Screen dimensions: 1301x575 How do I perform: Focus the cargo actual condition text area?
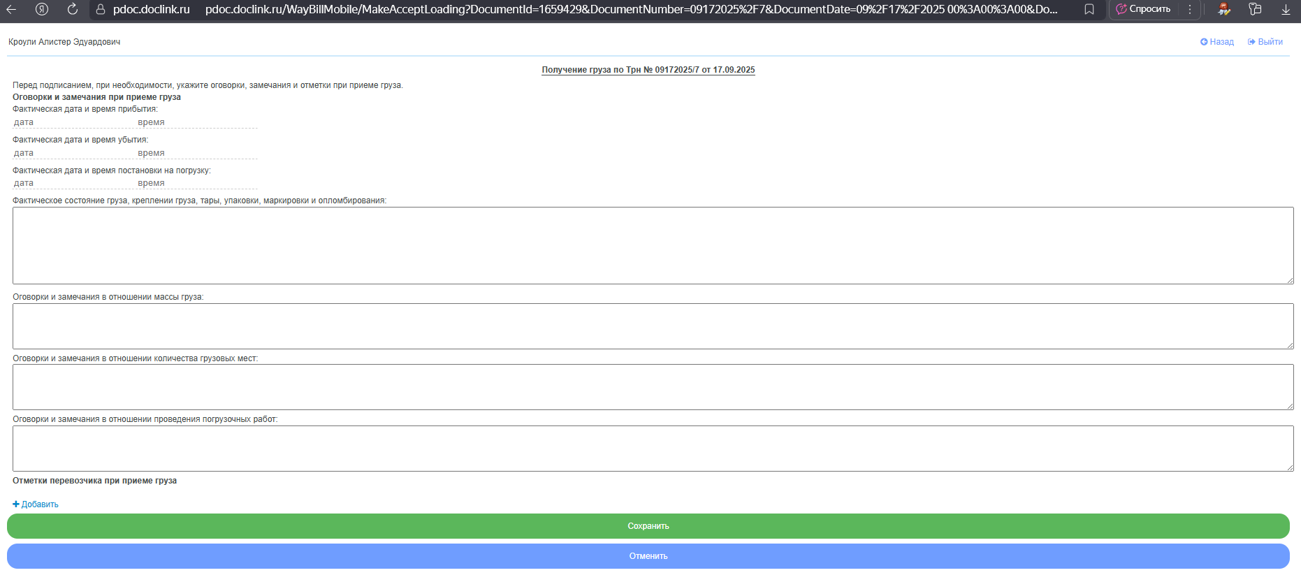653,245
